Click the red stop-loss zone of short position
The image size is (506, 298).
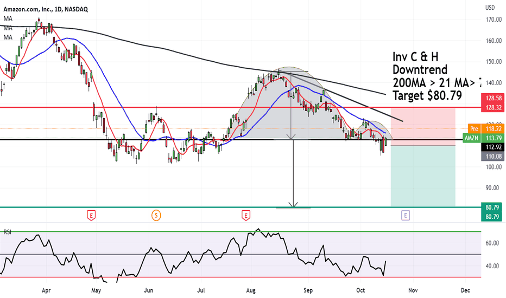423,126
